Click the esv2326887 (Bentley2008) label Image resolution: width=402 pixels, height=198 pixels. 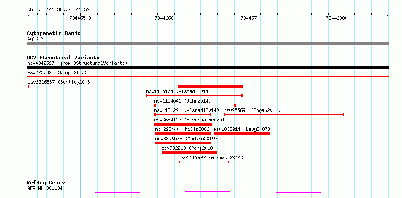click(x=60, y=82)
